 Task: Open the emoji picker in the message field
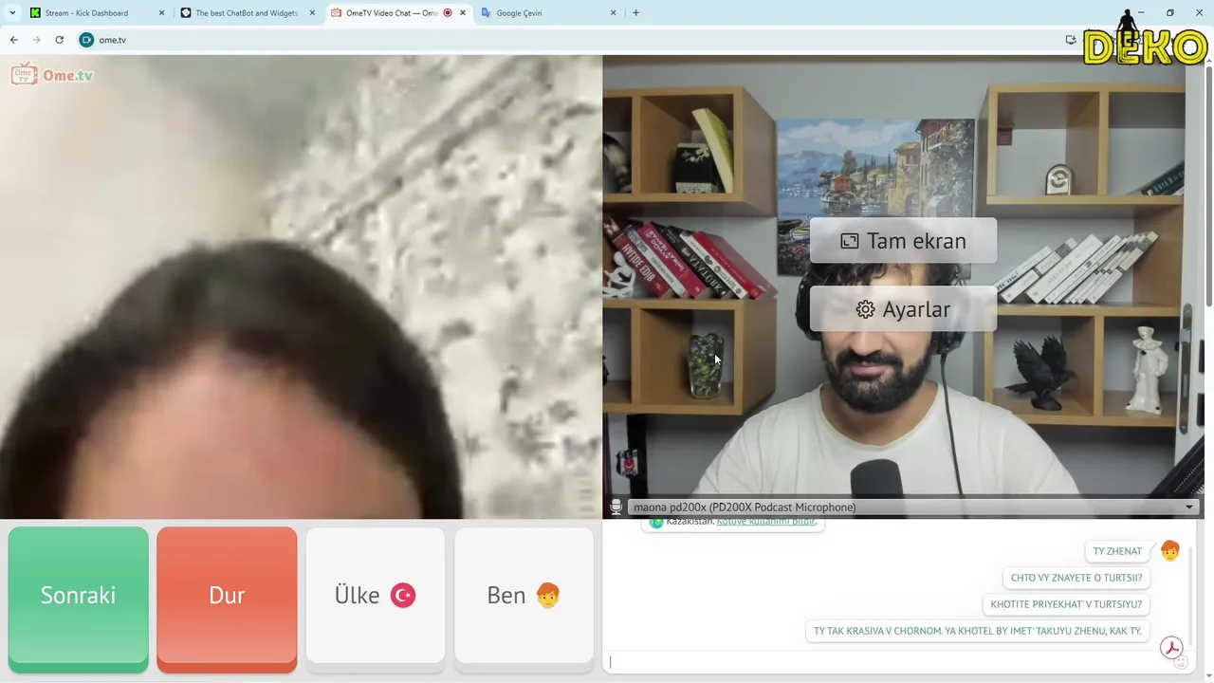[x=1181, y=662]
